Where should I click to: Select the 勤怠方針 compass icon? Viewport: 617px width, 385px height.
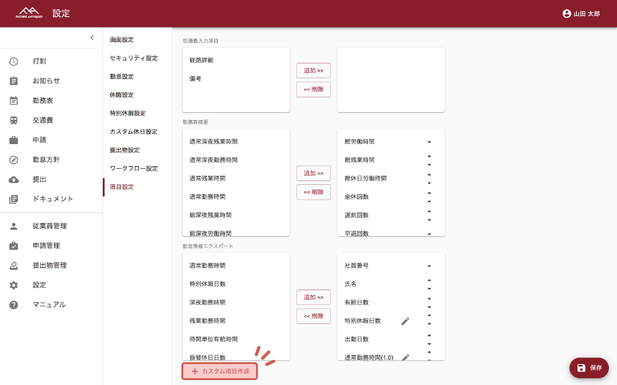click(x=14, y=160)
